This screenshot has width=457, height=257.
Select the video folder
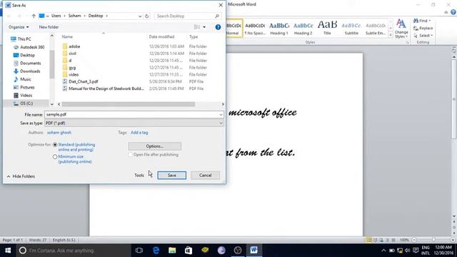[74, 74]
